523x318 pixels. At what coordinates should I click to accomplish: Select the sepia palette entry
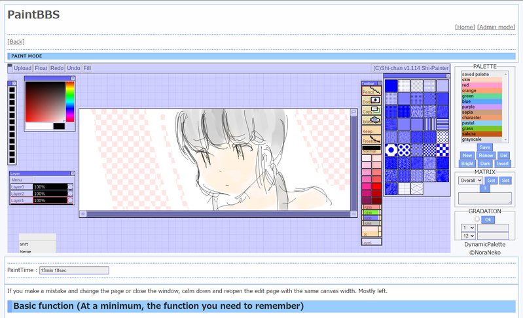(x=482, y=113)
